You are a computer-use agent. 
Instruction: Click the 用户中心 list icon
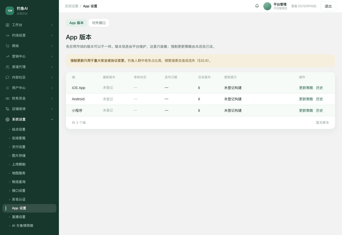coord(7,88)
